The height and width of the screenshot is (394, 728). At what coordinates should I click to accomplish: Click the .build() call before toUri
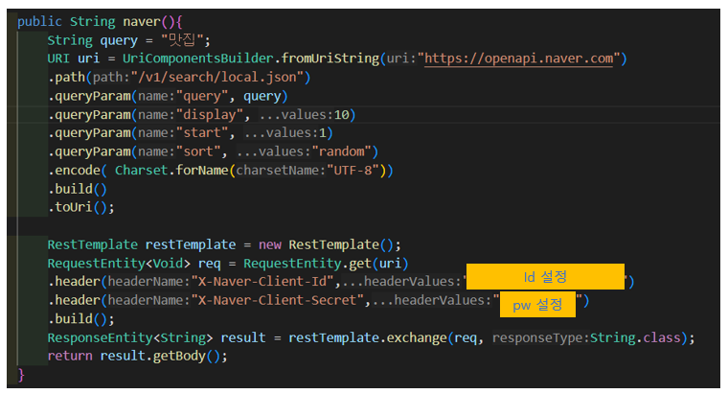pyautogui.click(x=77, y=189)
